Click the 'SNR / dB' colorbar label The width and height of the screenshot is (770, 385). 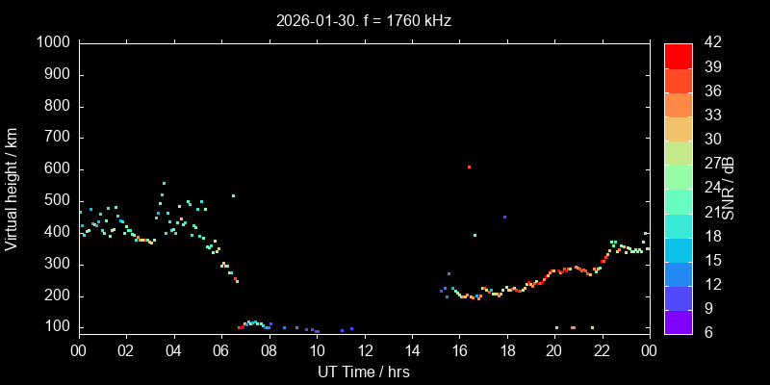[x=731, y=189]
